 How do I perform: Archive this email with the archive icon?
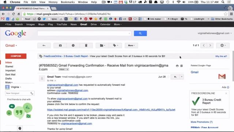[60, 45]
